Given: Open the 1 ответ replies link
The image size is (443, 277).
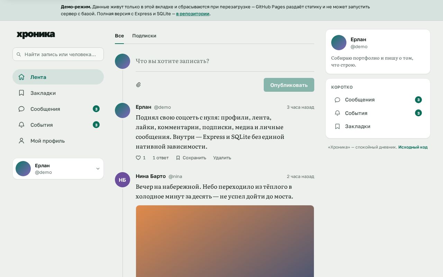Looking at the screenshot, I should [161, 158].
